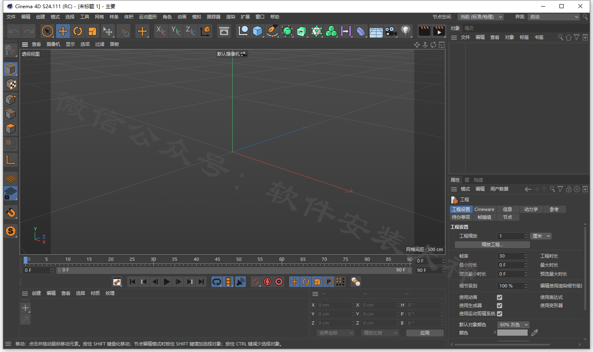Go to end of animation

click(201, 282)
